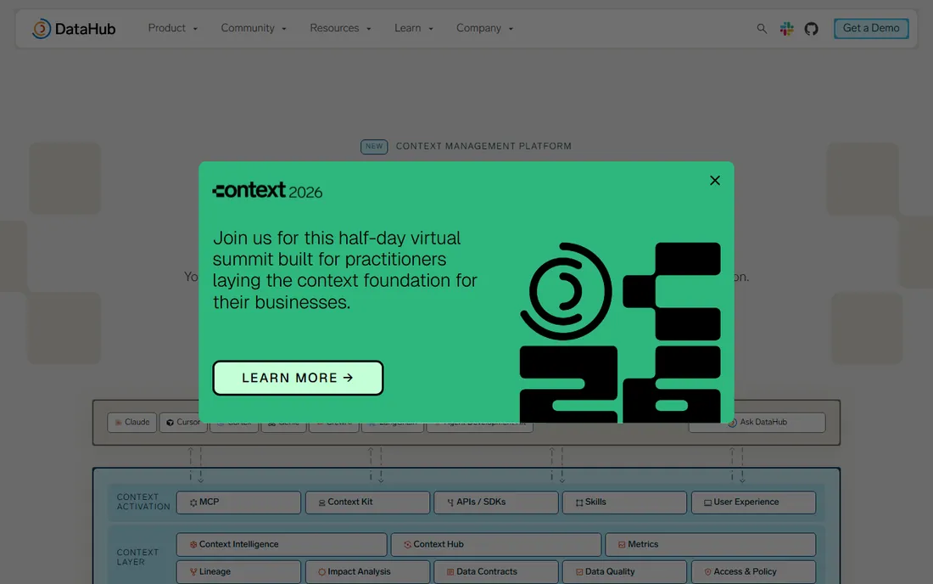This screenshot has width=933, height=584.
Task: Click the context 2026 logo in popup
Action: (267, 190)
